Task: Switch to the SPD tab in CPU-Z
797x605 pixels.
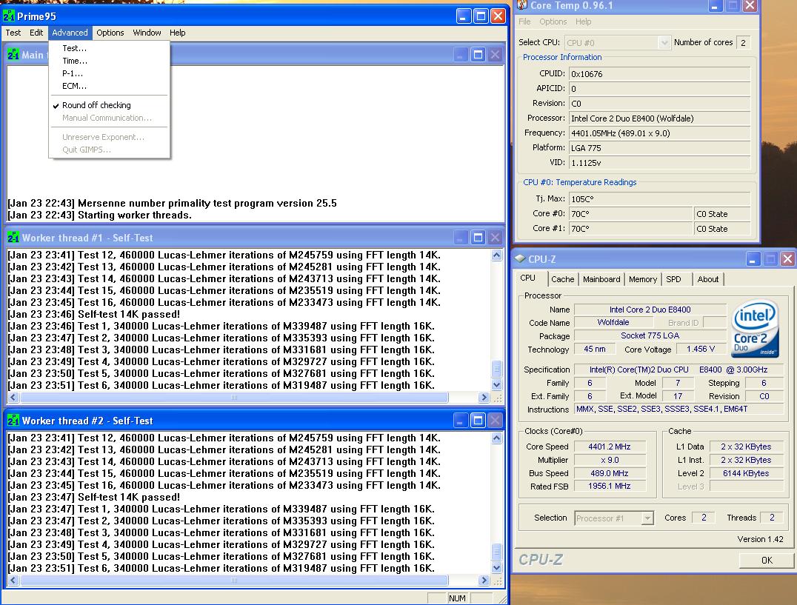Action: 674,279
